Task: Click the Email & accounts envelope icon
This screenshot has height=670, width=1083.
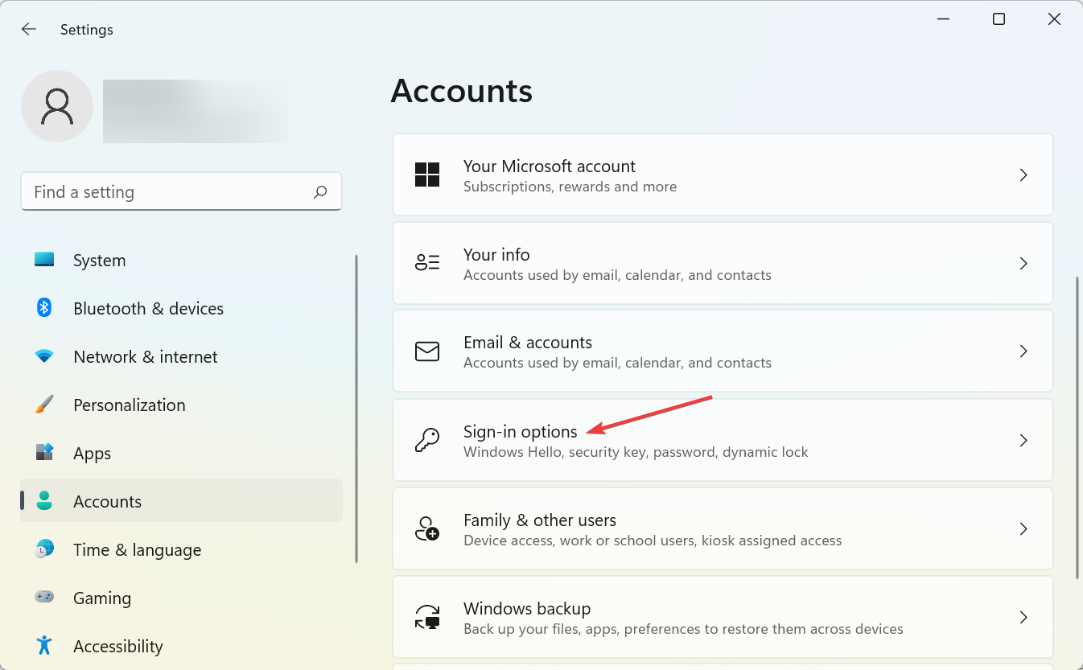Action: tap(427, 351)
